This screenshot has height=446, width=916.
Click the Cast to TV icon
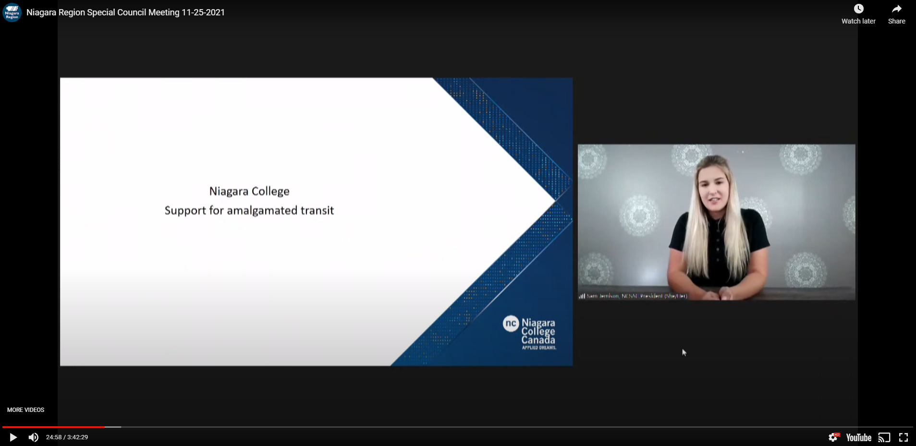pos(884,437)
